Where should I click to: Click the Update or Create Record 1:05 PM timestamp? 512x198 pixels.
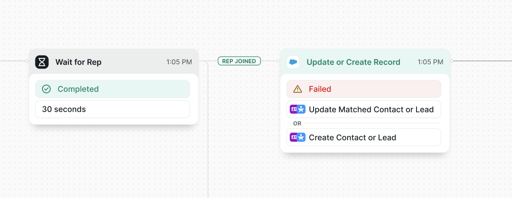430,62
